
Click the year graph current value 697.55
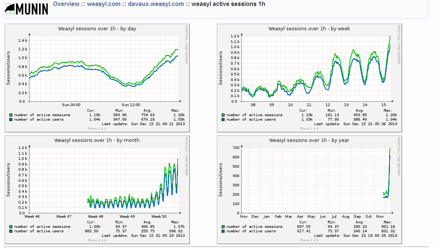coord(304,227)
